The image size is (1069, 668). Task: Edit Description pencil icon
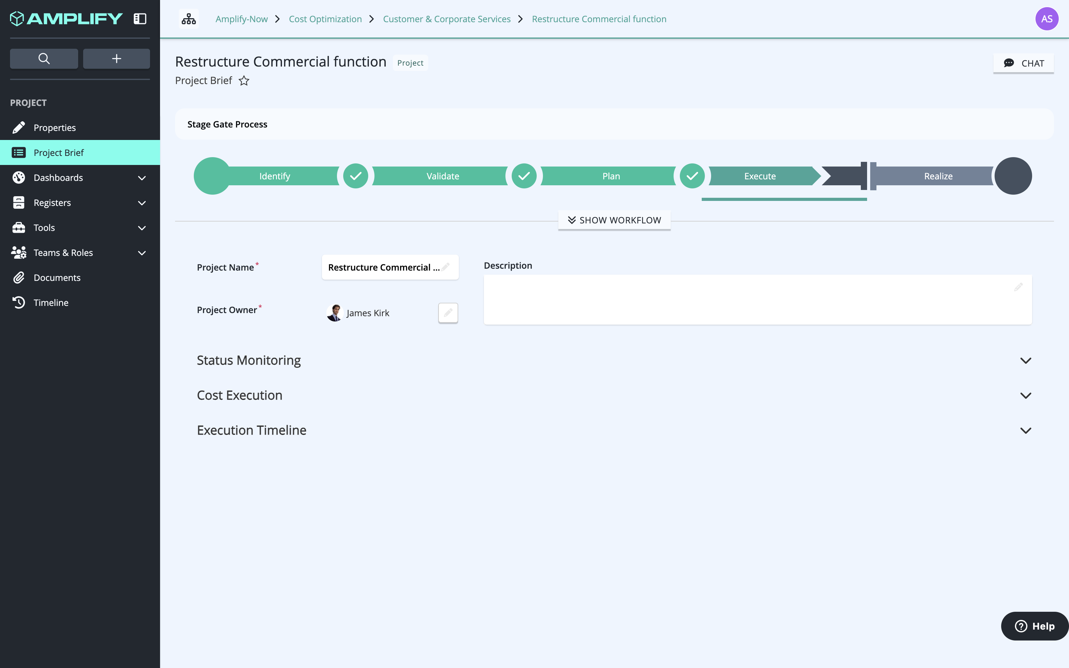[x=1018, y=287]
